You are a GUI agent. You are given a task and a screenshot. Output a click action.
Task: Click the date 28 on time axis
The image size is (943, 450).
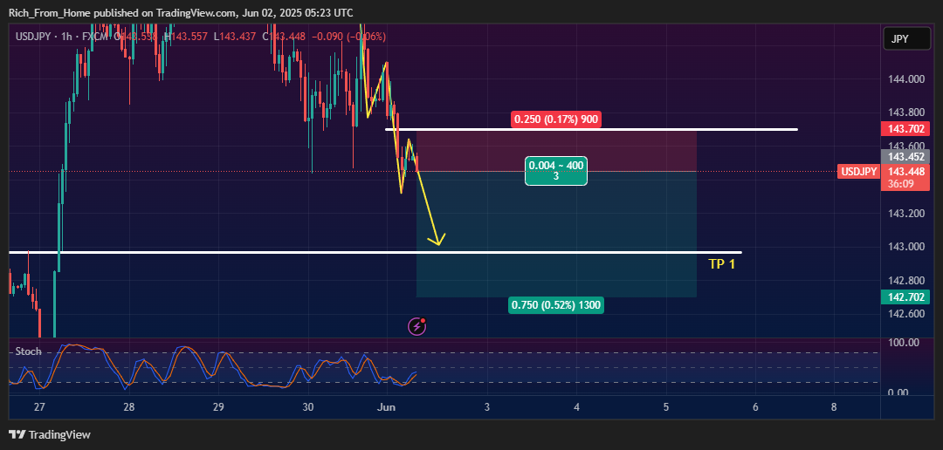click(x=128, y=407)
